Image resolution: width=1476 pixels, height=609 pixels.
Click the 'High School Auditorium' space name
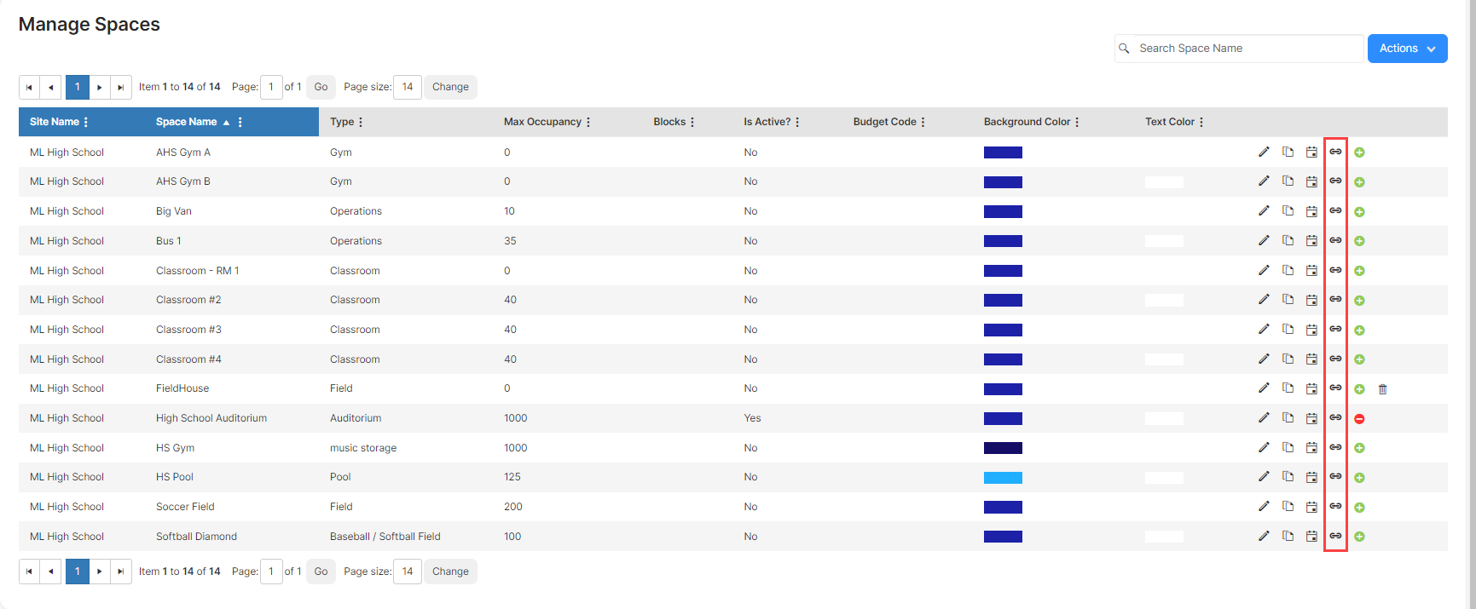(x=211, y=418)
